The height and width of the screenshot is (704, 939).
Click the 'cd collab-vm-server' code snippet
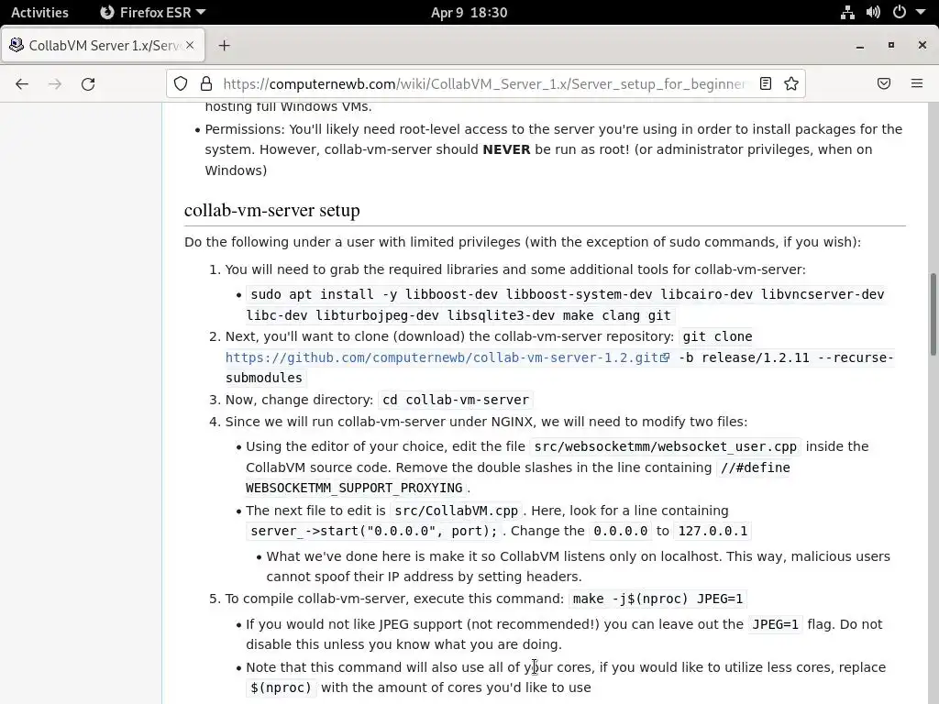pos(456,400)
